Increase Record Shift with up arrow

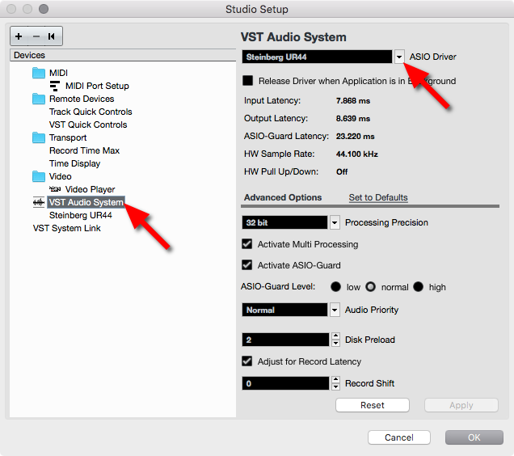pyautogui.click(x=335, y=379)
